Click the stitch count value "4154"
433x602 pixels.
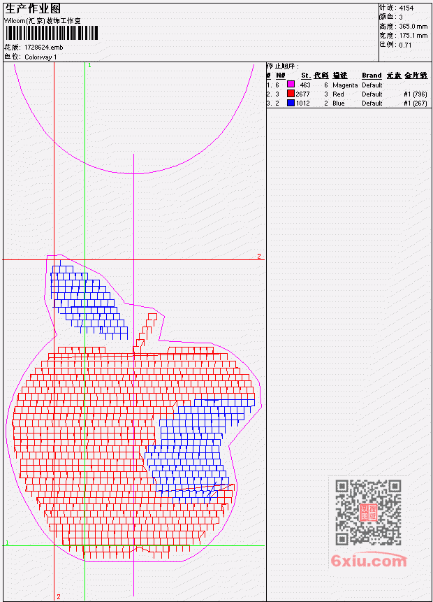point(406,8)
